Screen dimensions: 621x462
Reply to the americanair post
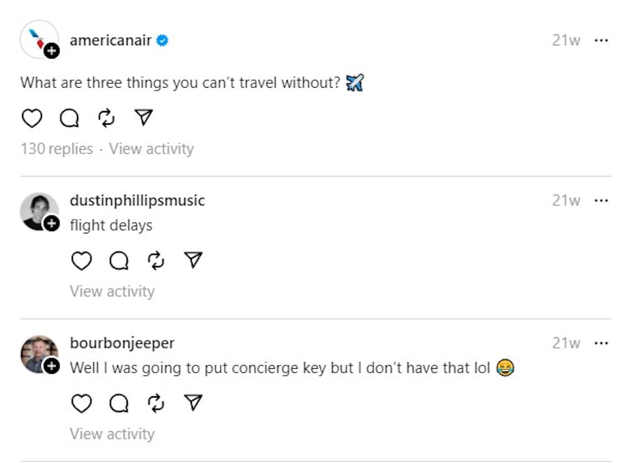69,118
